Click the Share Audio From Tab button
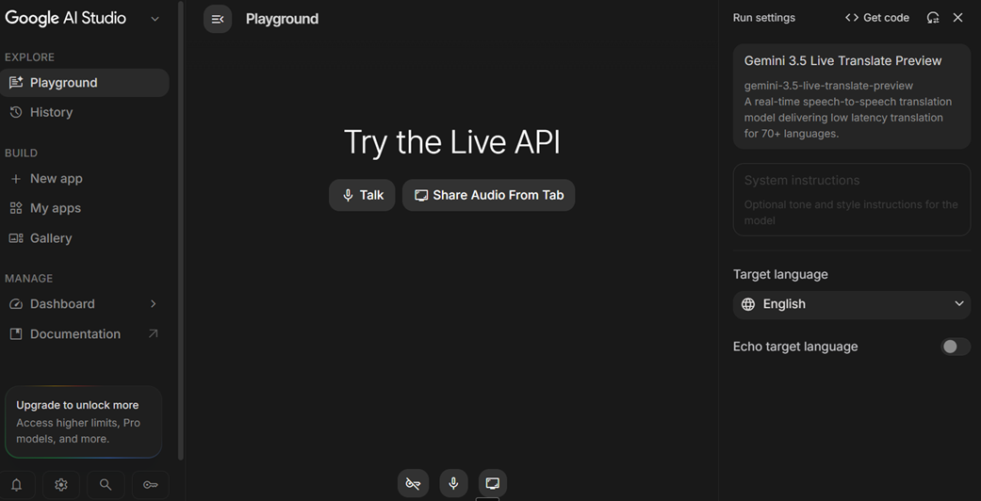The image size is (981, 501). pos(489,195)
